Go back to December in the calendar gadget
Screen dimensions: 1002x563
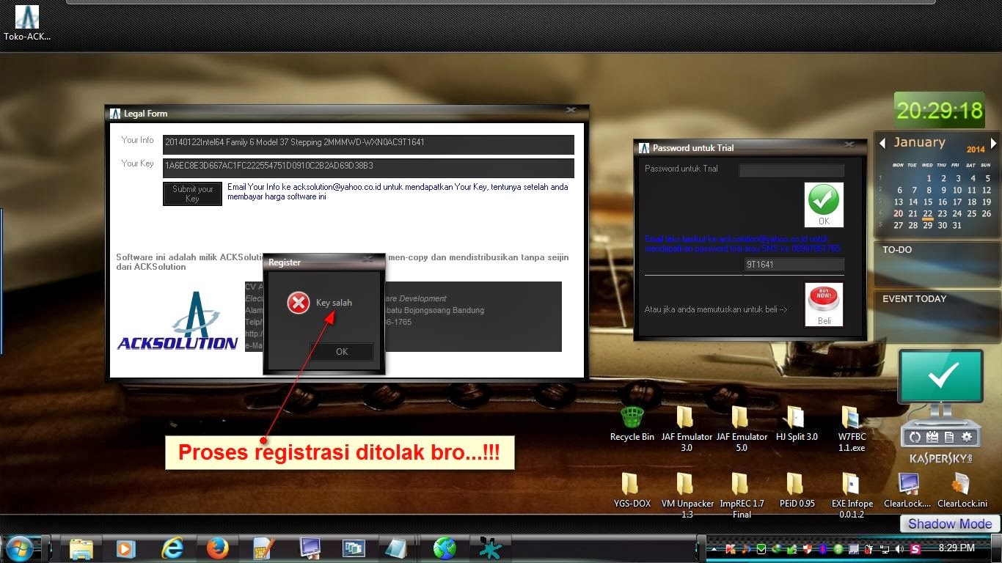pyautogui.click(x=882, y=144)
